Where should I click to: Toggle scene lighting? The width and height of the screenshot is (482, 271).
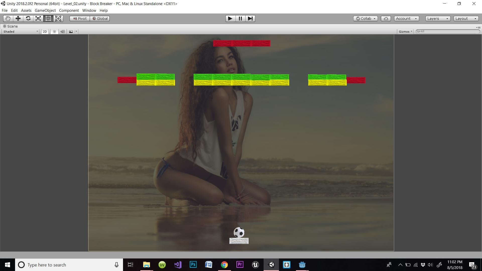(x=54, y=32)
